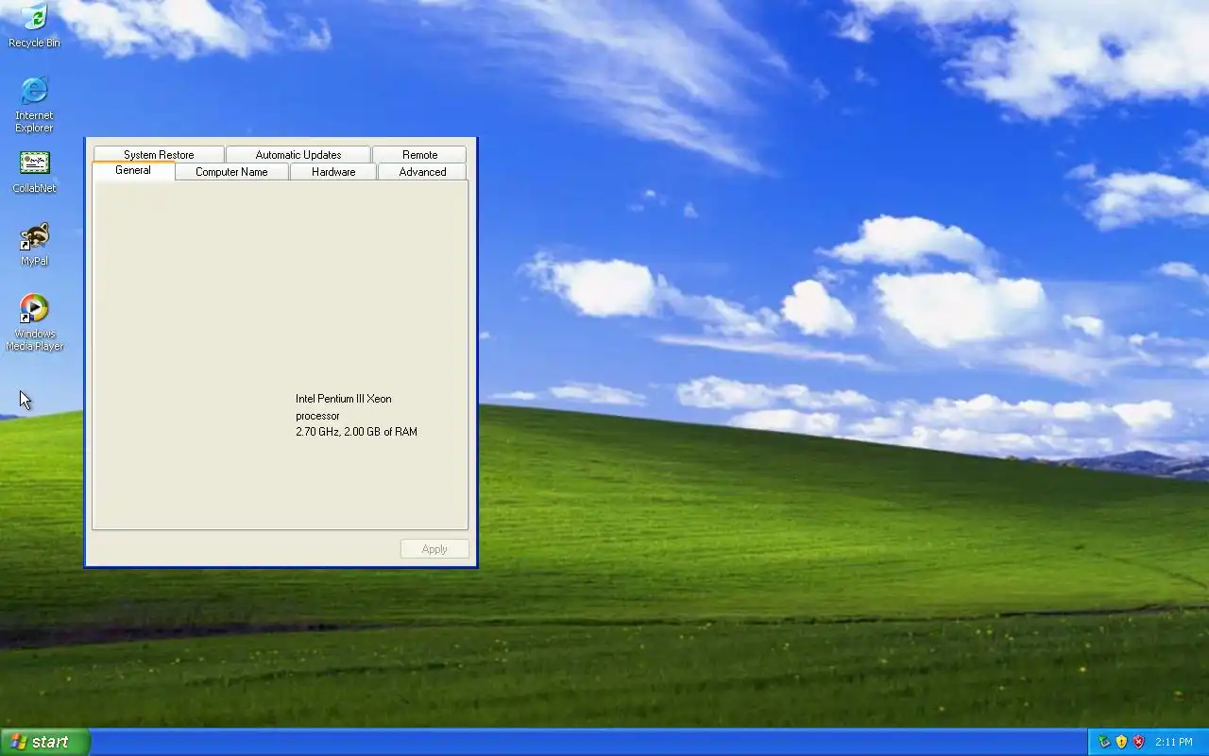1209x756 pixels.
Task: Click the Safely Remove Hardware tray icon
Action: point(1103,742)
